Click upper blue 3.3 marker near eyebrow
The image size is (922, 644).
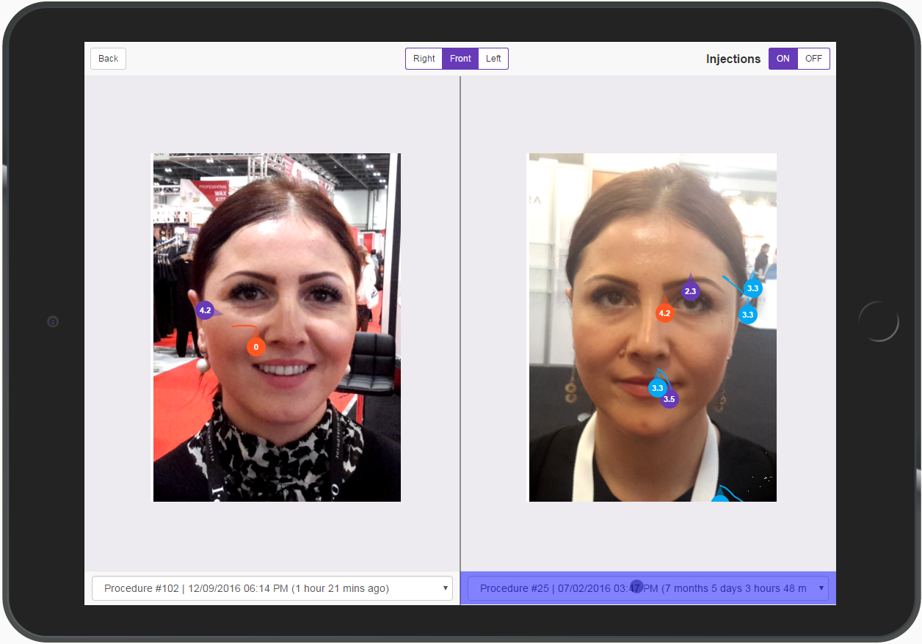(x=752, y=288)
